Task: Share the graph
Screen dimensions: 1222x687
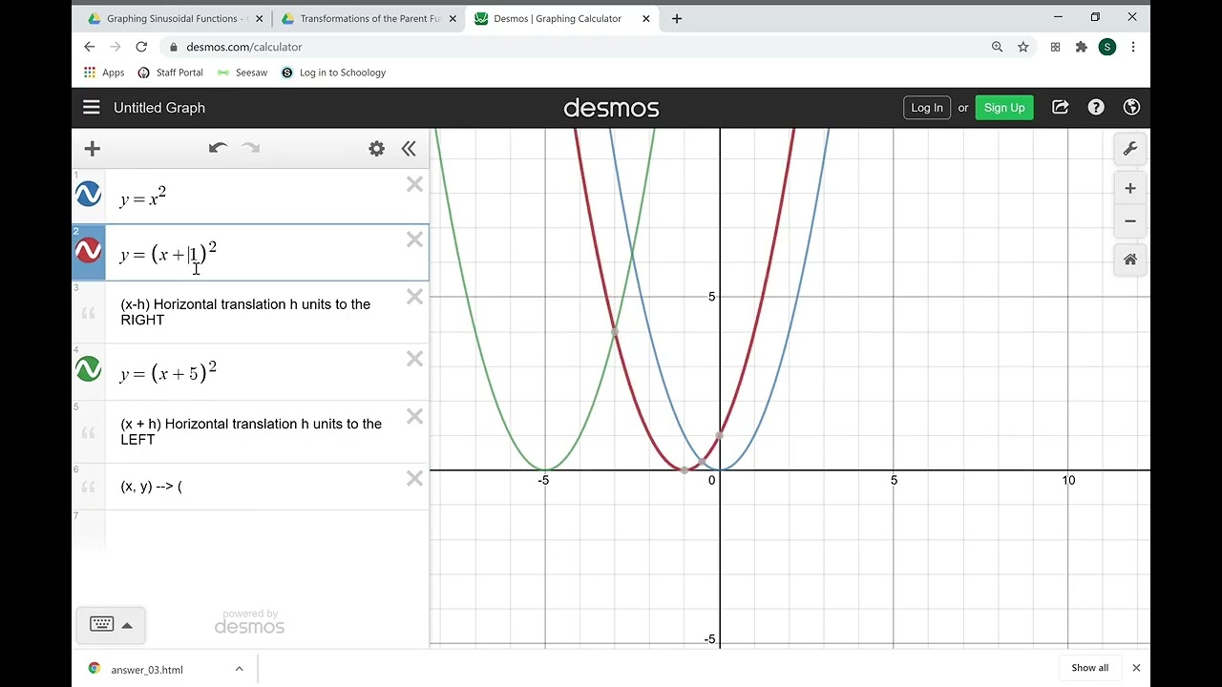Action: [x=1061, y=108]
